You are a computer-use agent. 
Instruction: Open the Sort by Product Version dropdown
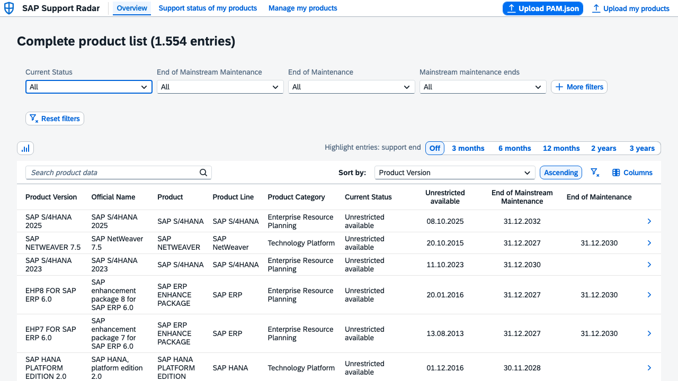(455, 173)
